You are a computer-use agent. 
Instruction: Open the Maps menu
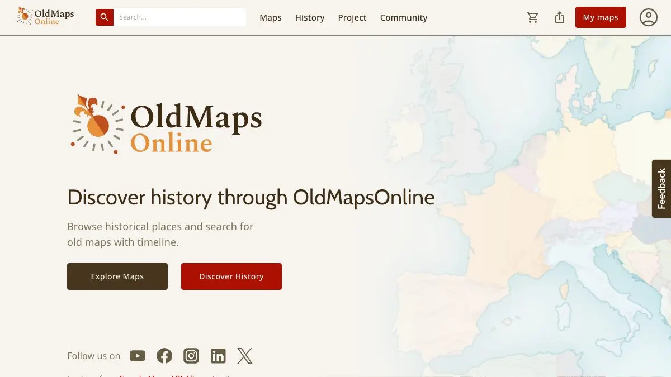(x=271, y=18)
